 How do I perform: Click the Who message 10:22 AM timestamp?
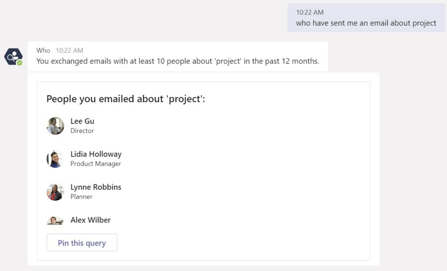[x=69, y=51]
